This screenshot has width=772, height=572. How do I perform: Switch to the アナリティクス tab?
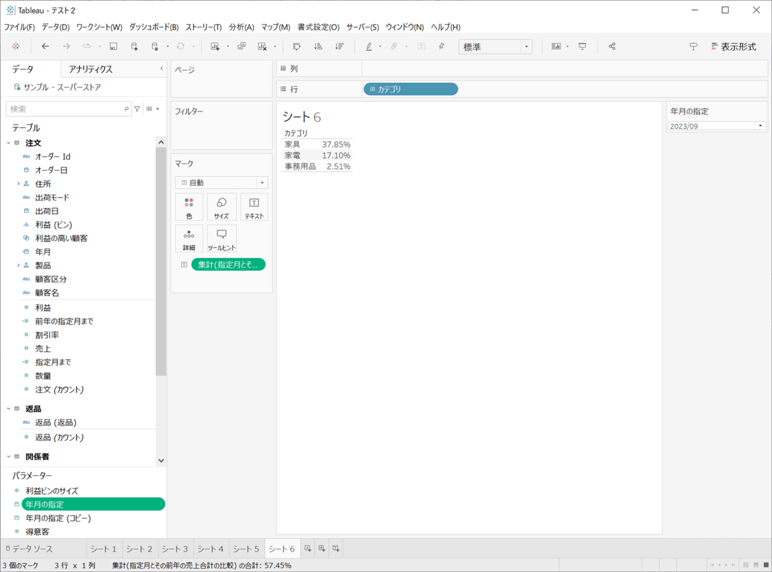[x=91, y=69]
